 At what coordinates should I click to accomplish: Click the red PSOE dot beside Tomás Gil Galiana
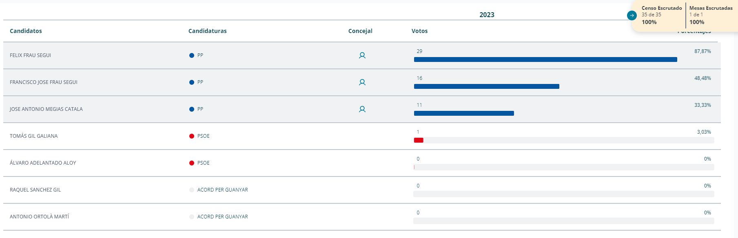192,136
